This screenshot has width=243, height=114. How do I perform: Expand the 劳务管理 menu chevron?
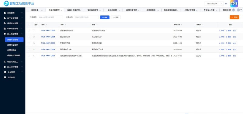pyautogui.click(x=22, y=13)
